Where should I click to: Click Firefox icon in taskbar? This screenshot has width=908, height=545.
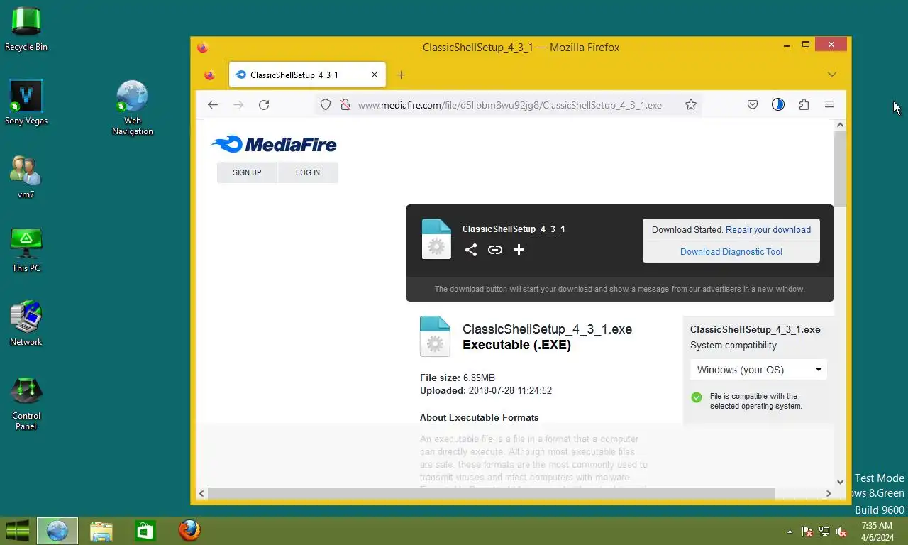[189, 531]
